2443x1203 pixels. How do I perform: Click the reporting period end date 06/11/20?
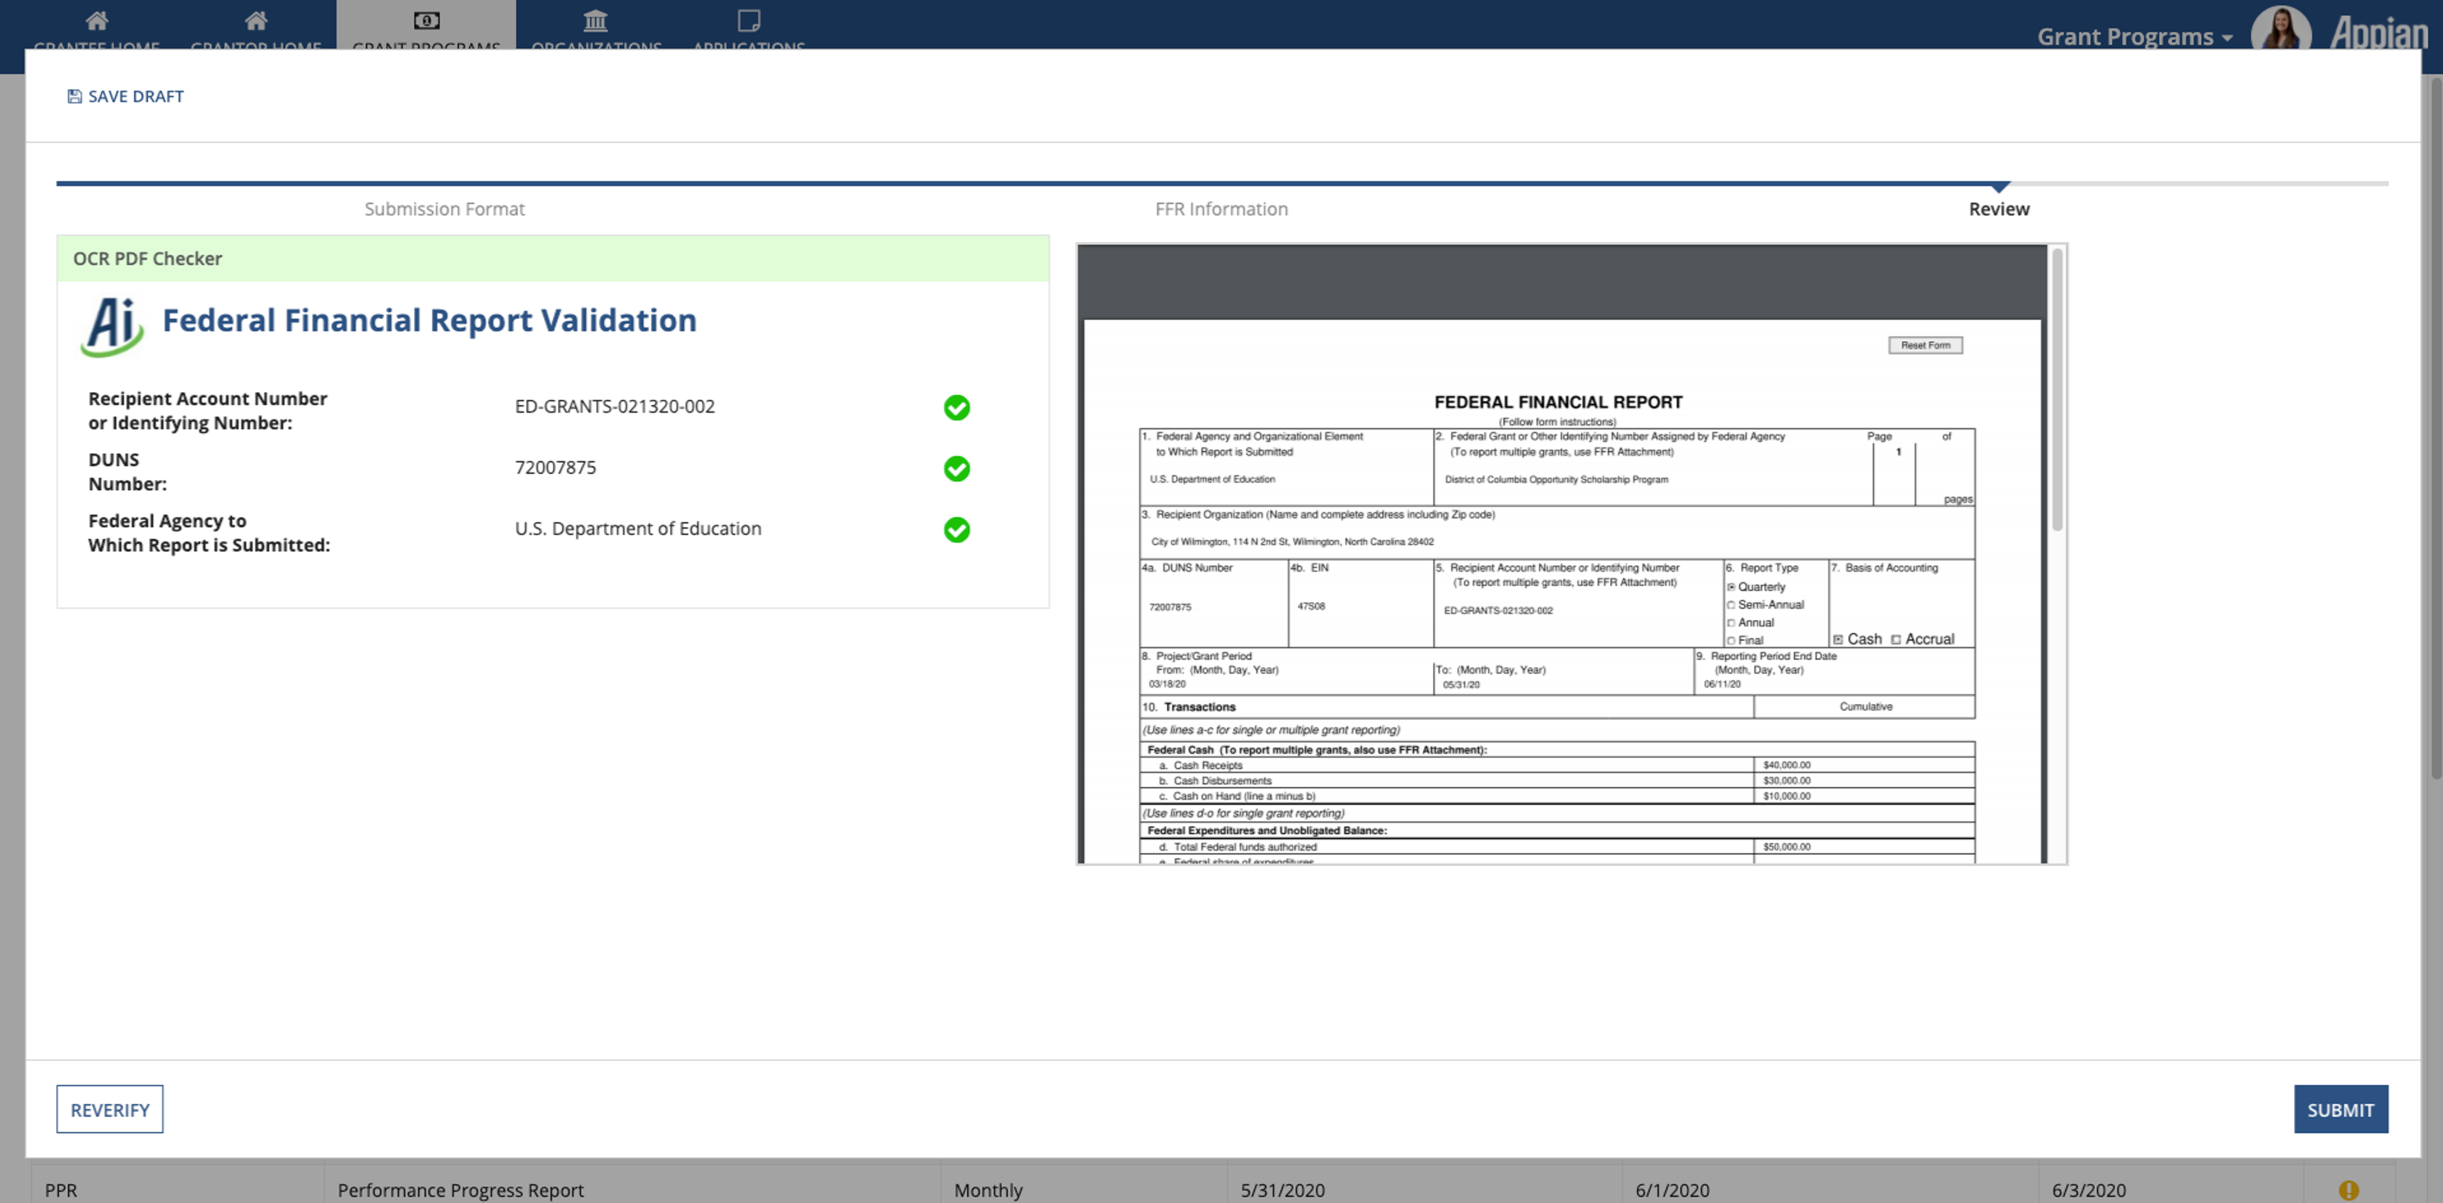tap(1722, 684)
